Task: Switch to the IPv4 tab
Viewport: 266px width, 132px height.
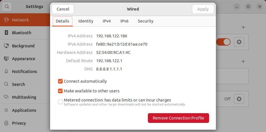Action: pyautogui.click(x=107, y=21)
